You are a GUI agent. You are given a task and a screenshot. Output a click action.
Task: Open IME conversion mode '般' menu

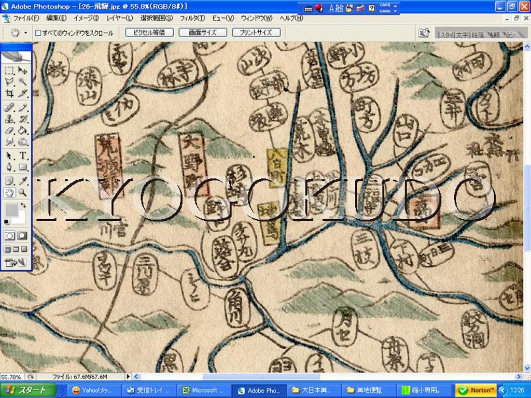tap(340, 8)
